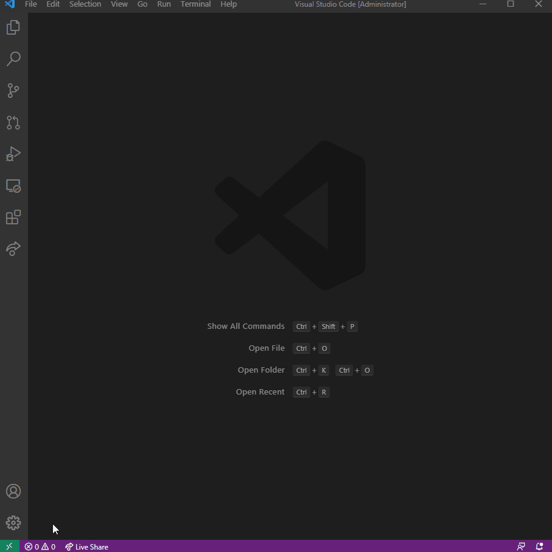Viewport: 552px width, 552px height.
Task: Open the Help menu
Action: point(228,4)
